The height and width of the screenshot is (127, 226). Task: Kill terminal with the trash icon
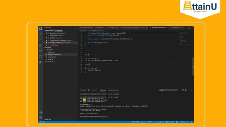pyautogui.click(x=186, y=90)
